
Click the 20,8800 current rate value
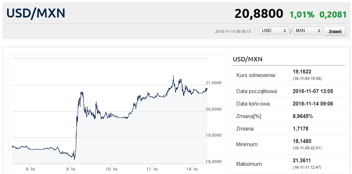(259, 14)
